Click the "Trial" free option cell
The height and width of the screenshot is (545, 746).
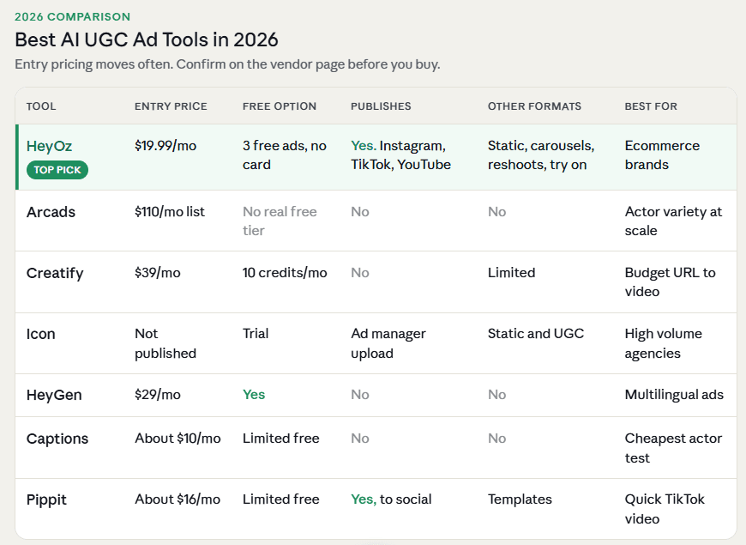tap(256, 334)
